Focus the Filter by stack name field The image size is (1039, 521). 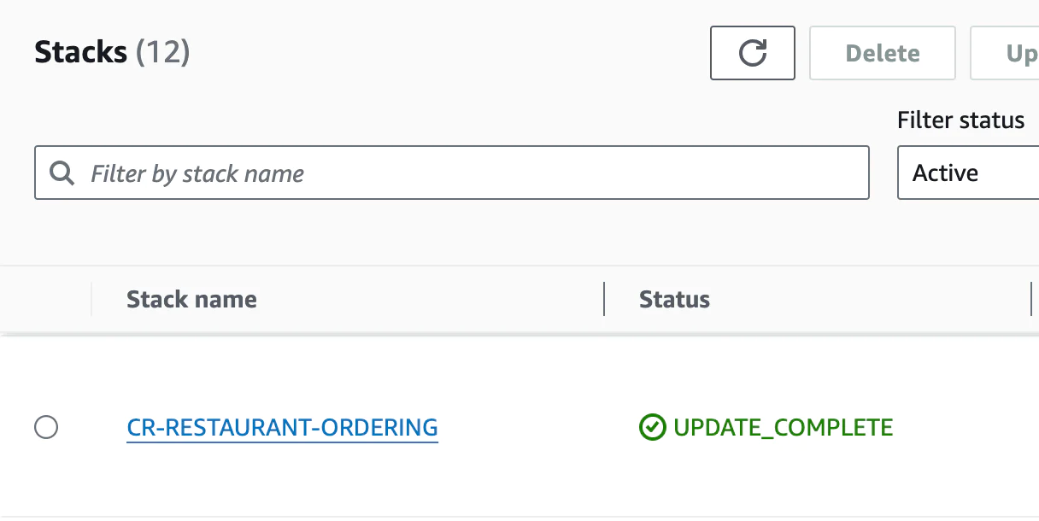(x=470, y=173)
